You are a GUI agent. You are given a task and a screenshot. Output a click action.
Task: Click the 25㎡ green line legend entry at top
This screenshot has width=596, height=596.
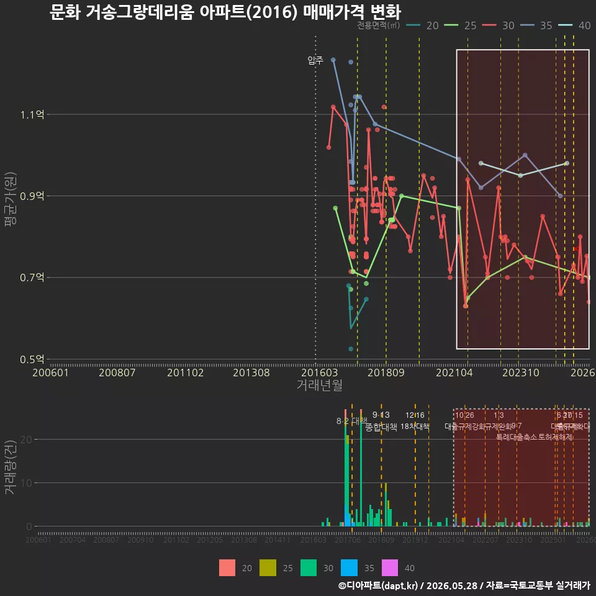[x=460, y=25]
